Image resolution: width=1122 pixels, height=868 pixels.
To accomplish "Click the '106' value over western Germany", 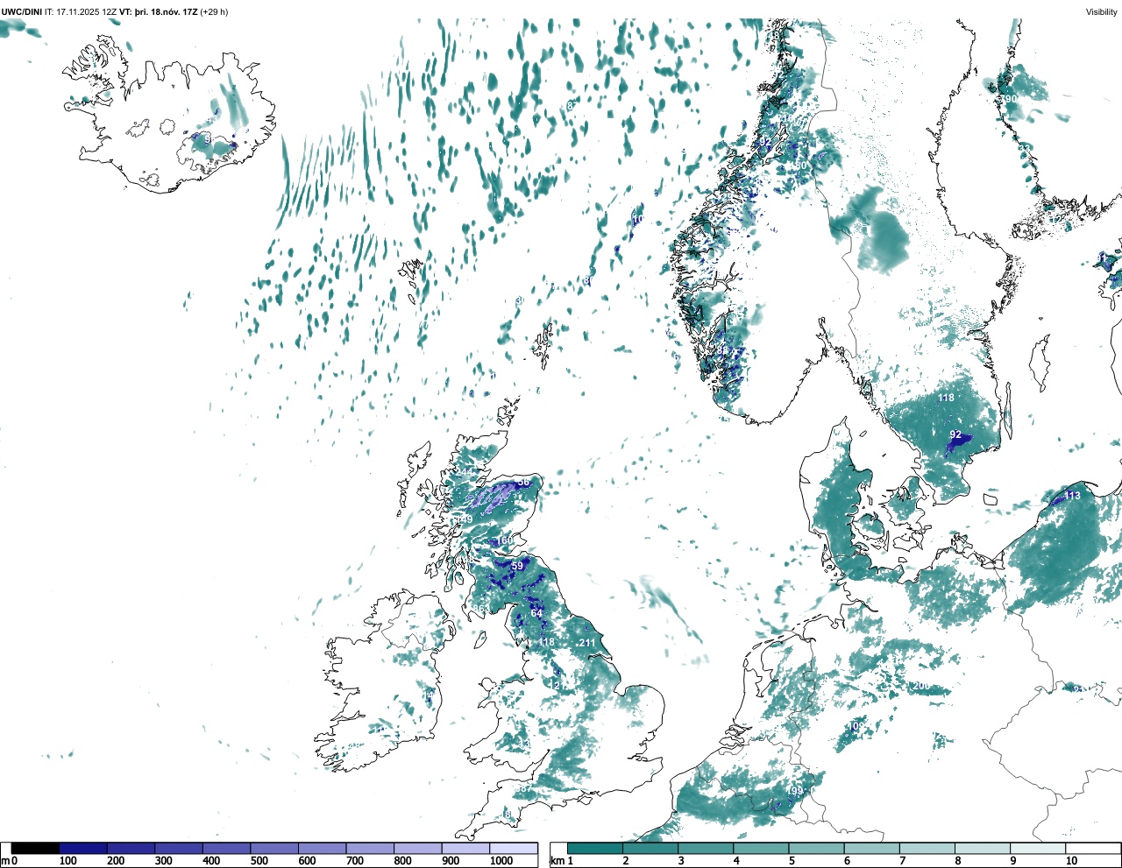I will [856, 727].
